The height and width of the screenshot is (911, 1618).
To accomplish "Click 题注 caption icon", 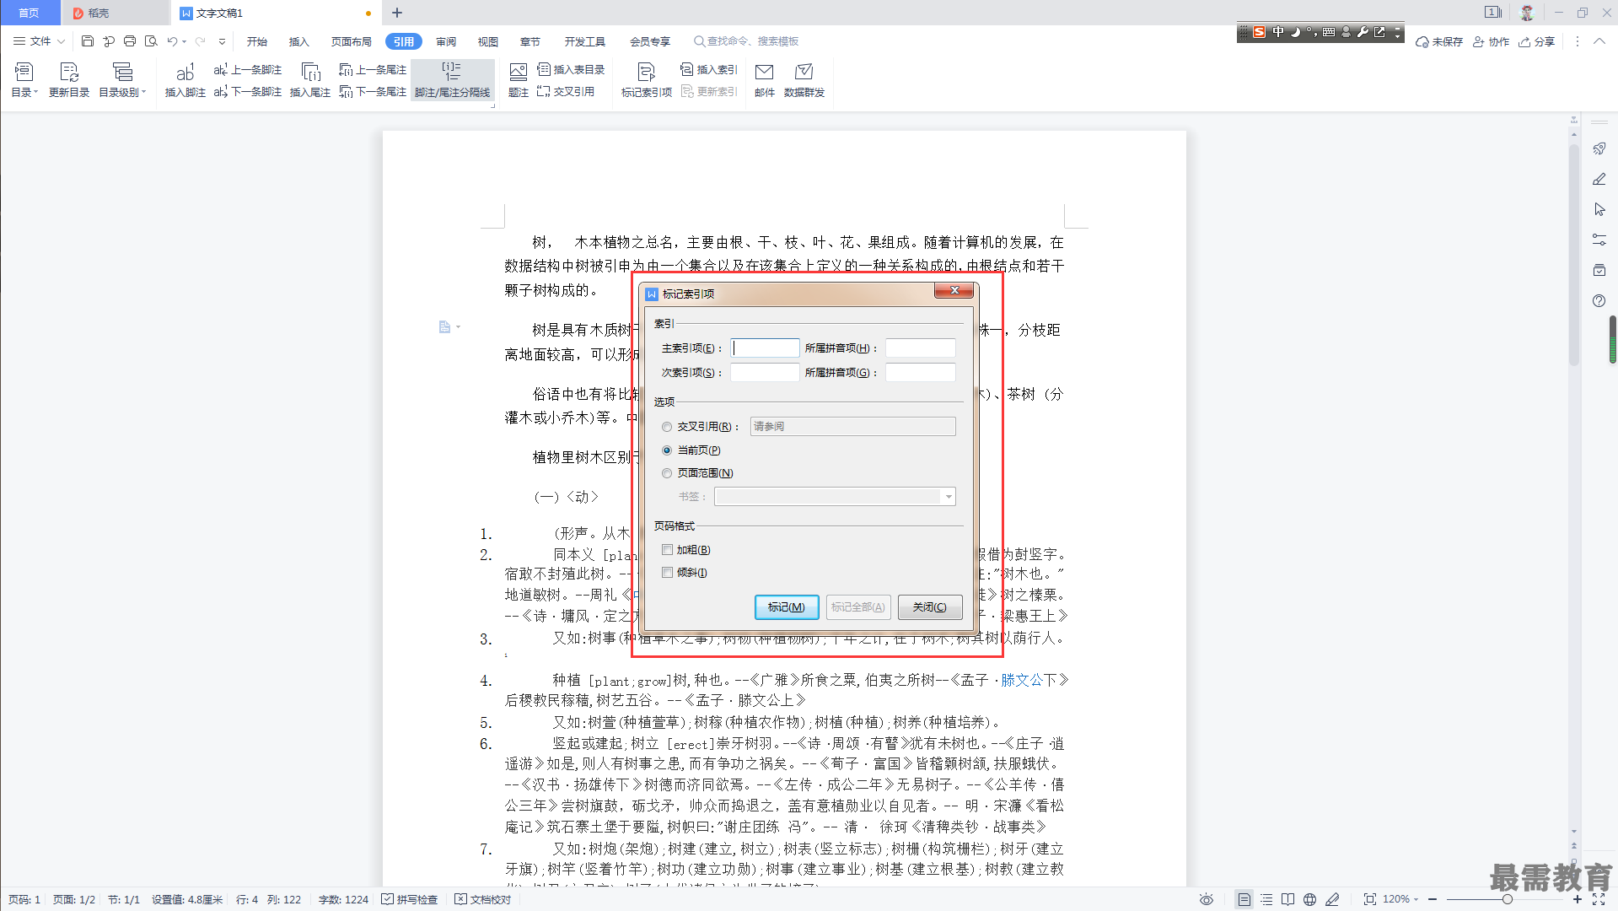I will (x=519, y=79).
